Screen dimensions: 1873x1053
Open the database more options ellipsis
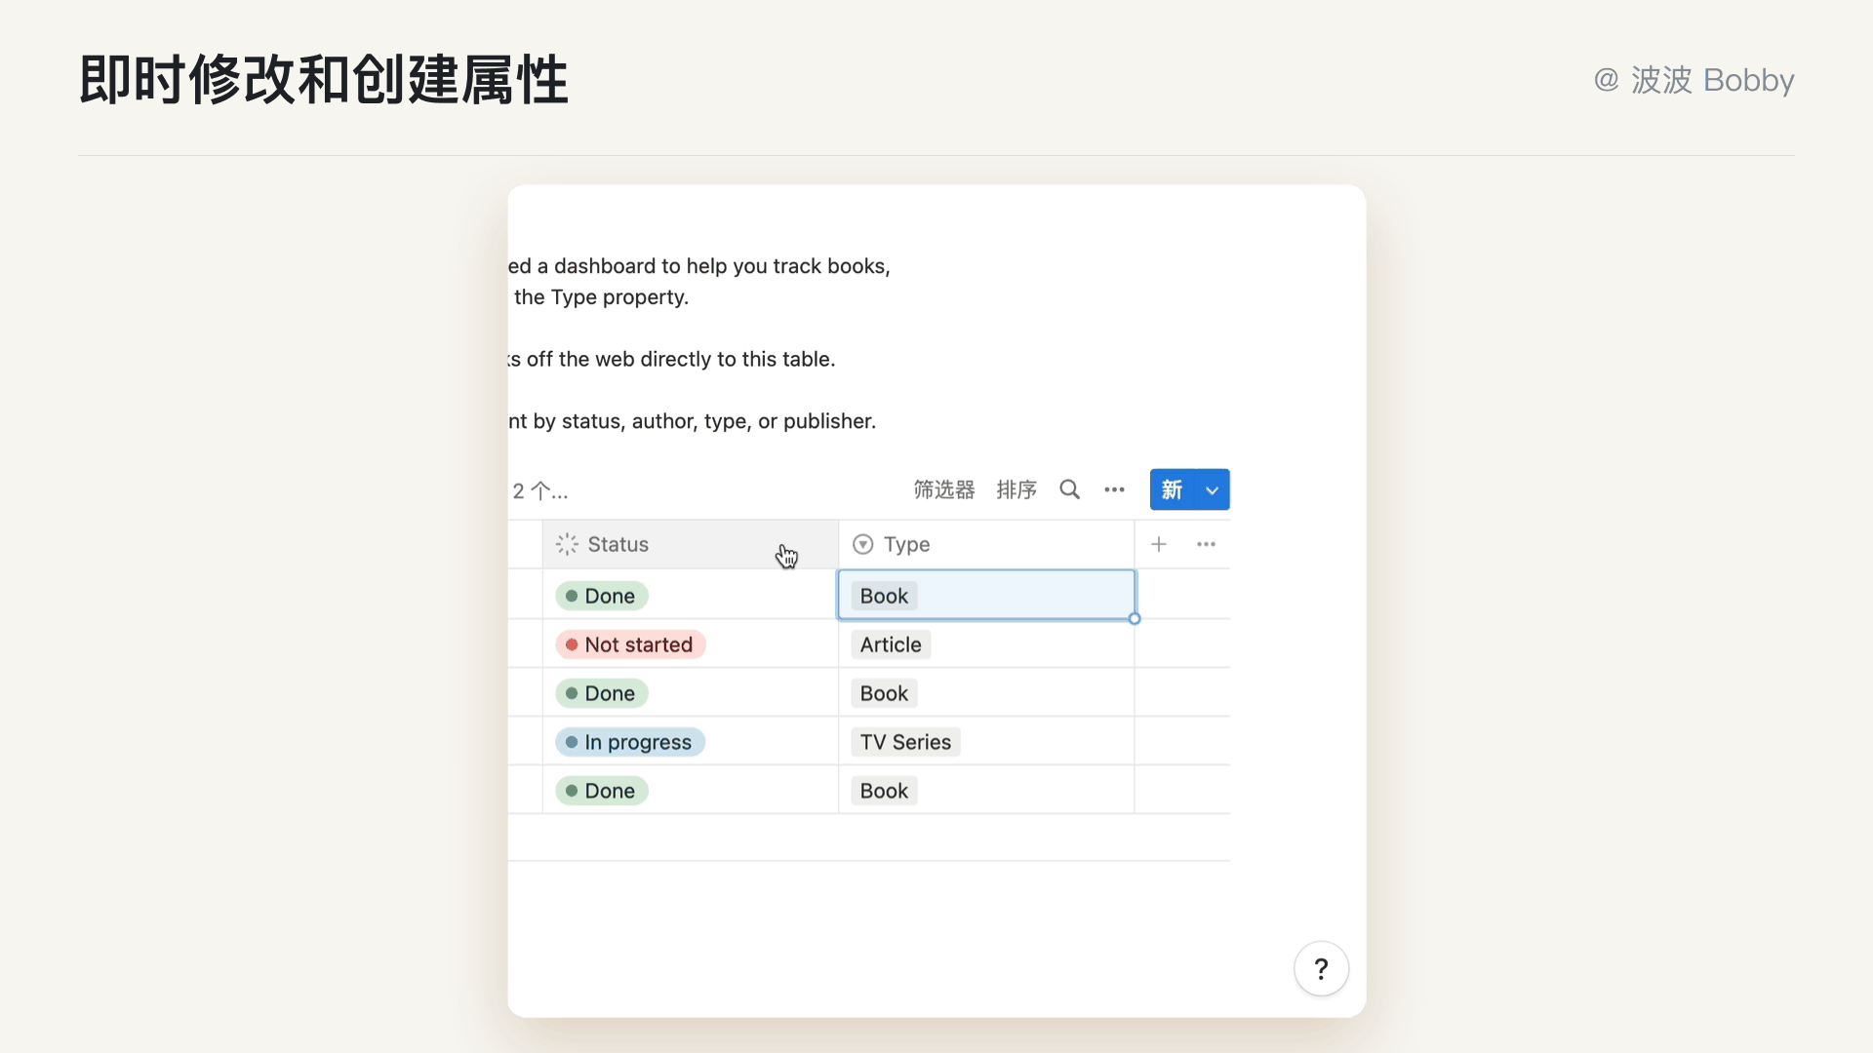tap(1114, 489)
